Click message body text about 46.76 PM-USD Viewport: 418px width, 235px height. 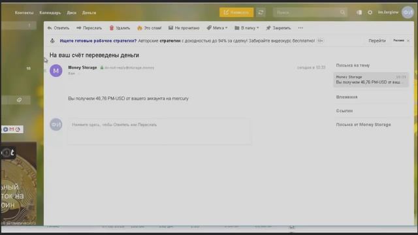128,99
